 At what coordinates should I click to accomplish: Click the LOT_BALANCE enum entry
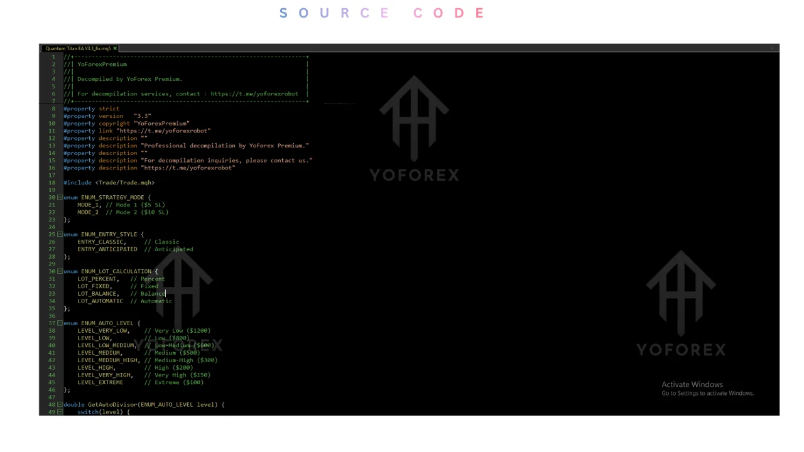pos(97,293)
